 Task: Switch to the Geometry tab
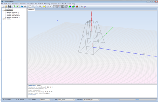click(31, 9)
